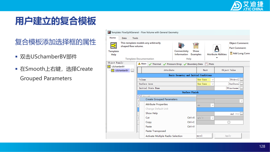The width and height of the screenshot is (270, 152).
Task: Click the parent USchamberBV object icon
Action: click(109, 67)
